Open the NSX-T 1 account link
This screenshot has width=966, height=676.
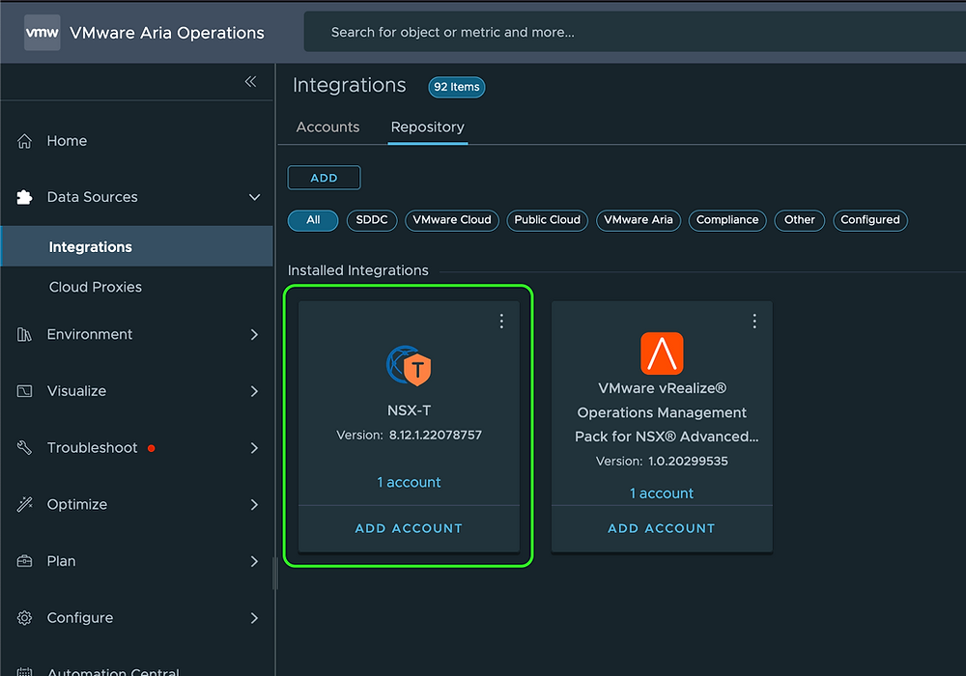[409, 482]
